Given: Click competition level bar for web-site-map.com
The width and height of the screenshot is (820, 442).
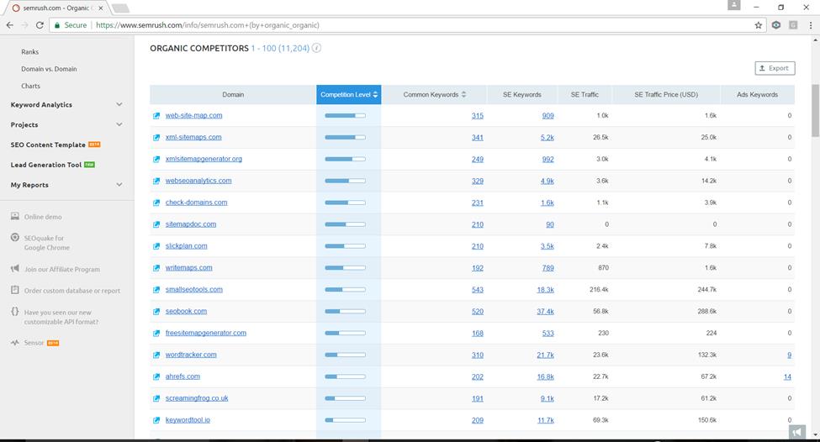Looking at the screenshot, I should [x=345, y=115].
